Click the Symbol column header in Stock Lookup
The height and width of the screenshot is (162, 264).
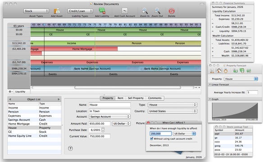click(223, 130)
